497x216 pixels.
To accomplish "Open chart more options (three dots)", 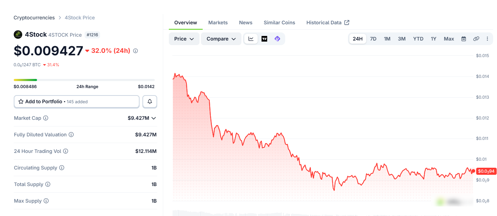I will (487, 39).
